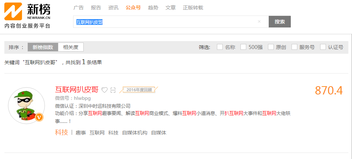Toggle the 服务号 filter checkbox

point(294,47)
